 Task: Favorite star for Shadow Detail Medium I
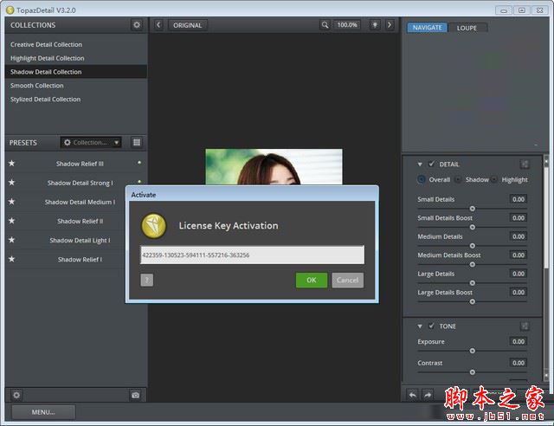11,202
